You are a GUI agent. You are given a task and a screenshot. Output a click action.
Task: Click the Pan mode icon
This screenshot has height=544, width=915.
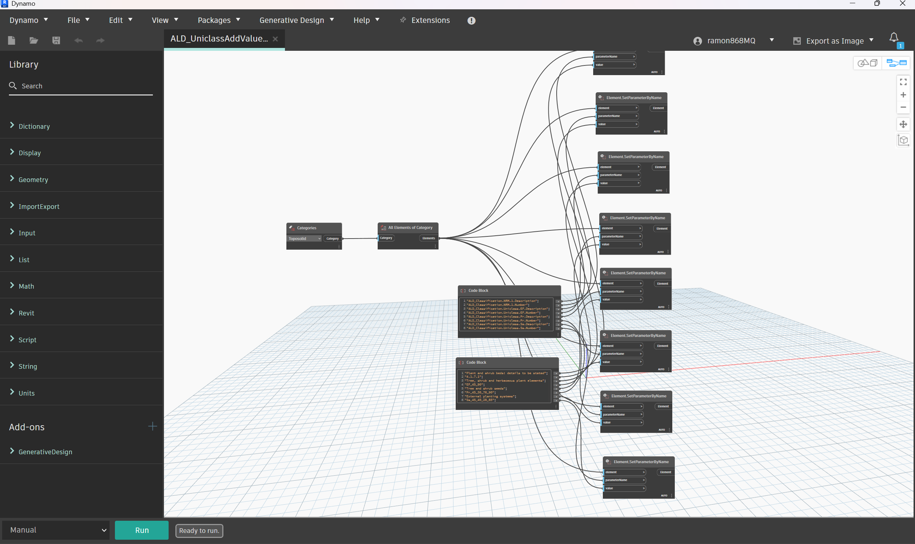click(903, 124)
